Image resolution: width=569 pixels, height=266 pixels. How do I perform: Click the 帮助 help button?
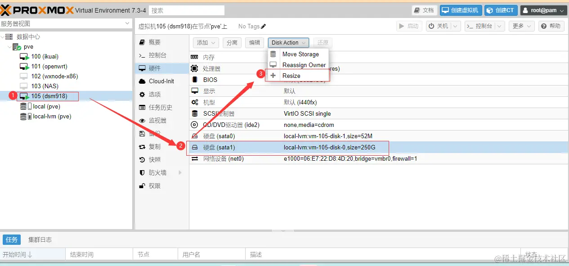tap(551, 26)
